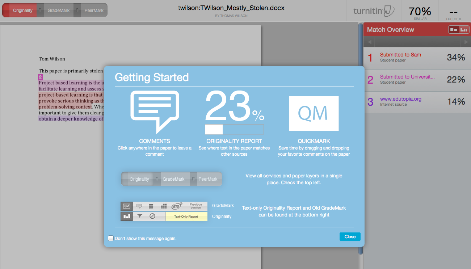Click the stacked list icon in GradeMark toolbar illustration
The width and height of the screenshot is (471, 269).
151,206
